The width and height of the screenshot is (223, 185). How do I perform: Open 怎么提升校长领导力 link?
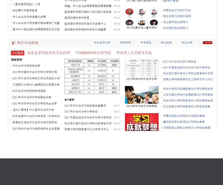point(176,22)
